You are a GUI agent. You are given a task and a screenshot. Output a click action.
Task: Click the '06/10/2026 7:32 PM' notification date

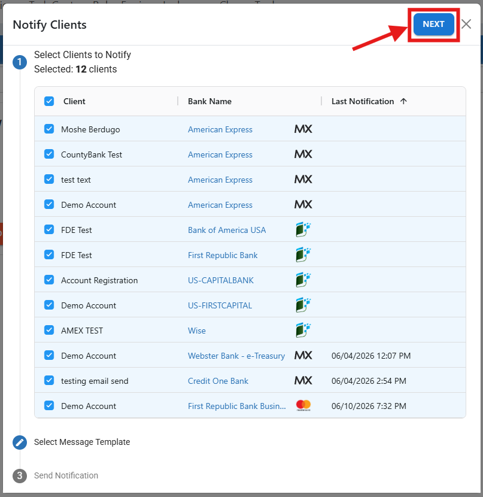pos(369,406)
